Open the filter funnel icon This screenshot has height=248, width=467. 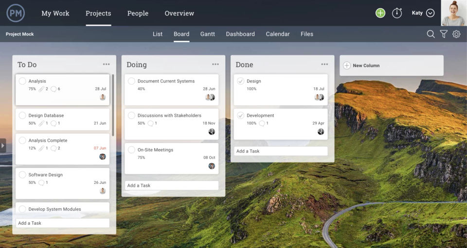pos(444,34)
